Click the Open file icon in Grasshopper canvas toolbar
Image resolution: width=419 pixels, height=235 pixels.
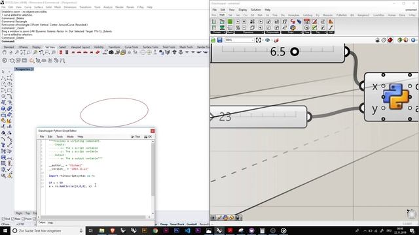[x=213, y=40]
